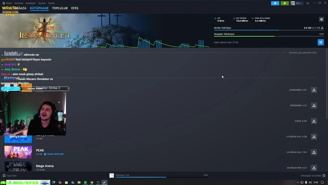
Task: Click the taskbar clock showing 15:38
Action: pyautogui.click(x=316, y=182)
